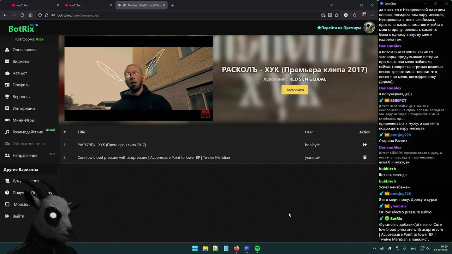Select the Best ChatBot and Widgets tab
This screenshot has height=254, width=452.
coord(141,5)
